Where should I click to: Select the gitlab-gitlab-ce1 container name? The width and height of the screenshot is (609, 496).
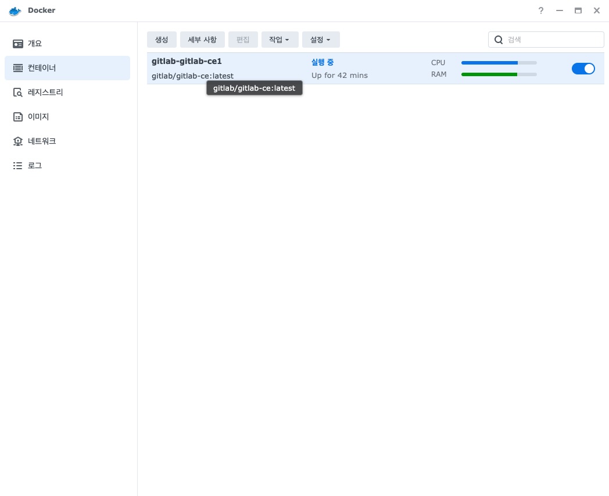click(x=187, y=62)
